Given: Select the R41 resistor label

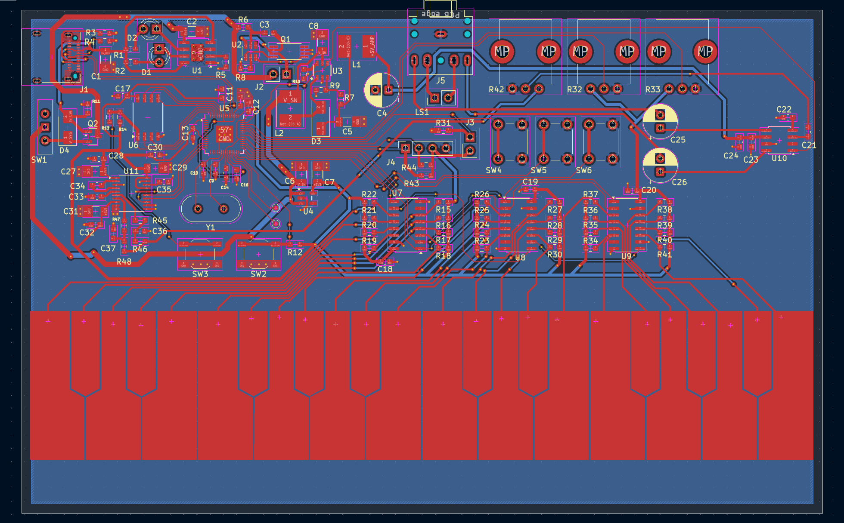Looking at the screenshot, I should click(664, 255).
